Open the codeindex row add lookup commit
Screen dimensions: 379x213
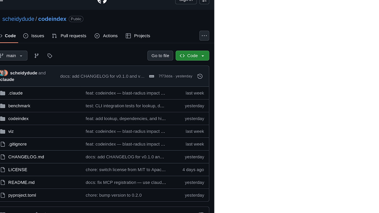126,119
